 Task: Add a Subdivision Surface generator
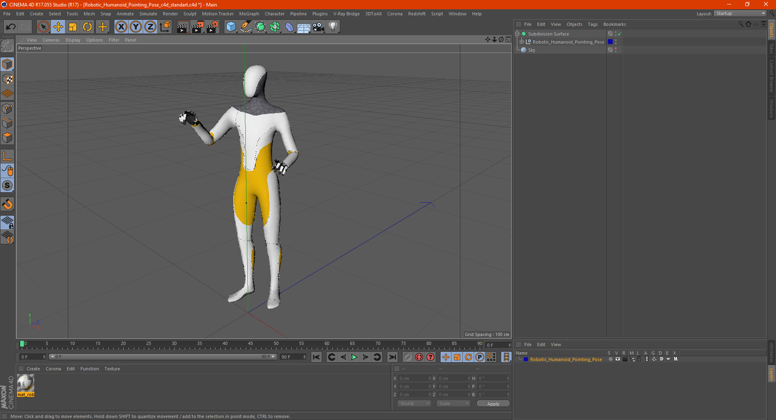(260, 27)
